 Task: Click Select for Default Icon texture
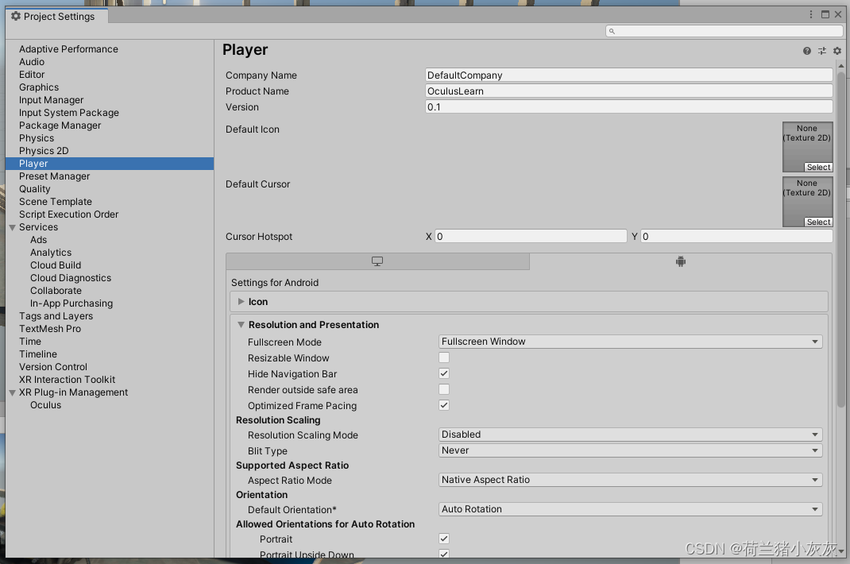(818, 167)
